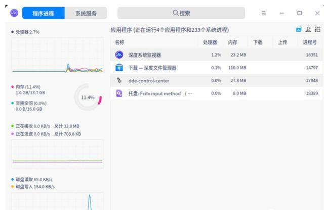
Task: Maximize the system monitor window
Action: [x=299, y=13]
